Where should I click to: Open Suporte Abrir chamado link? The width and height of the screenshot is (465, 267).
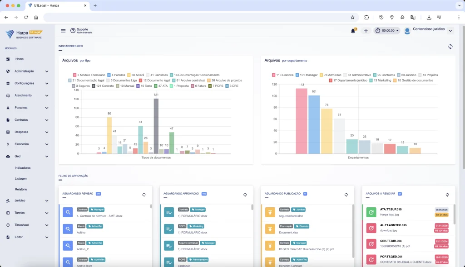(81, 30)
